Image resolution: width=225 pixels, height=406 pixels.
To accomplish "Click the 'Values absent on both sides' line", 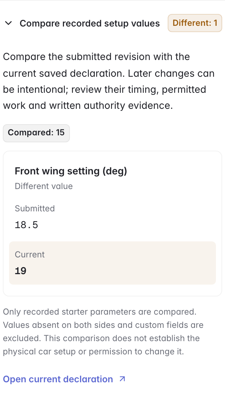I will point(103,325).
